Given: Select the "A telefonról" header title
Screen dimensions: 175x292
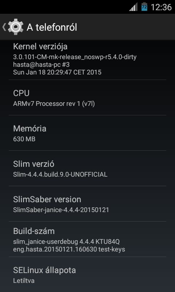Looking at the screenshot, I should tap(52, 28).
